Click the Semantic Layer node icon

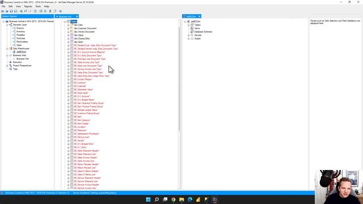pyautogui.click(x=10, y=24)
